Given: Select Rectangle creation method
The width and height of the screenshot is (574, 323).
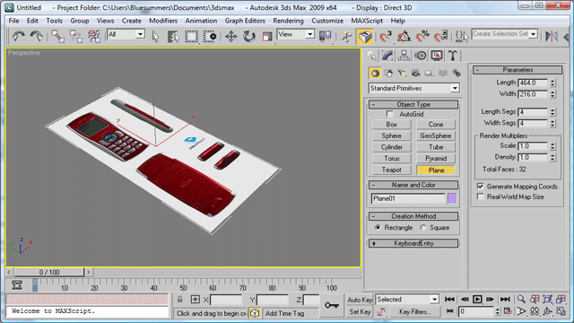Looking at the screenshot, I should point(378,227).
